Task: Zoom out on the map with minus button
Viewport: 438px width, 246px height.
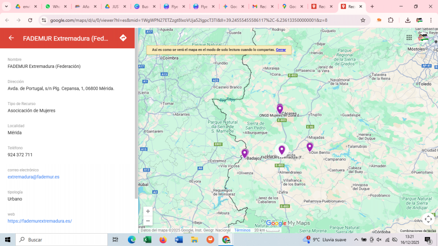Action: pyautogui.click(x=148, y=221)
